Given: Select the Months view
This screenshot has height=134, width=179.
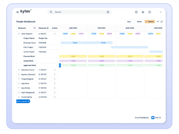Looking at the screenshot, I should tap(150, 22).
